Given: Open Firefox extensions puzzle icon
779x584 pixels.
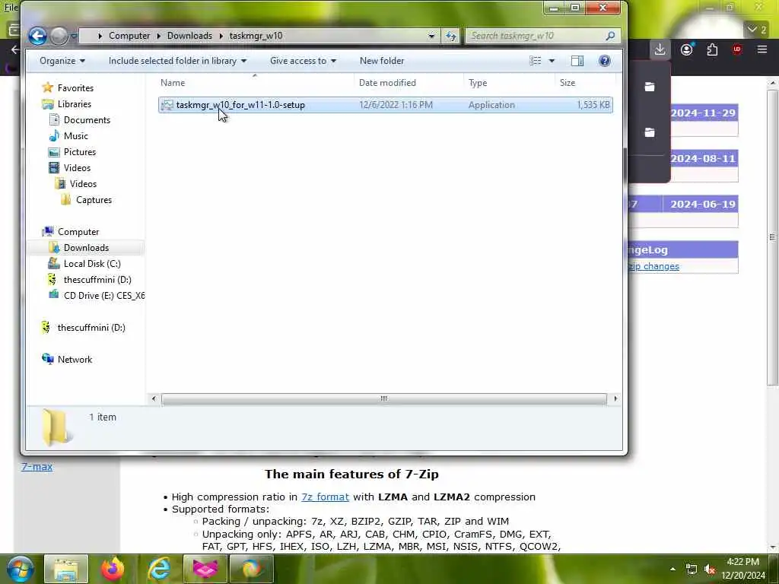Looking at the screenshot, I should (712, 49).
